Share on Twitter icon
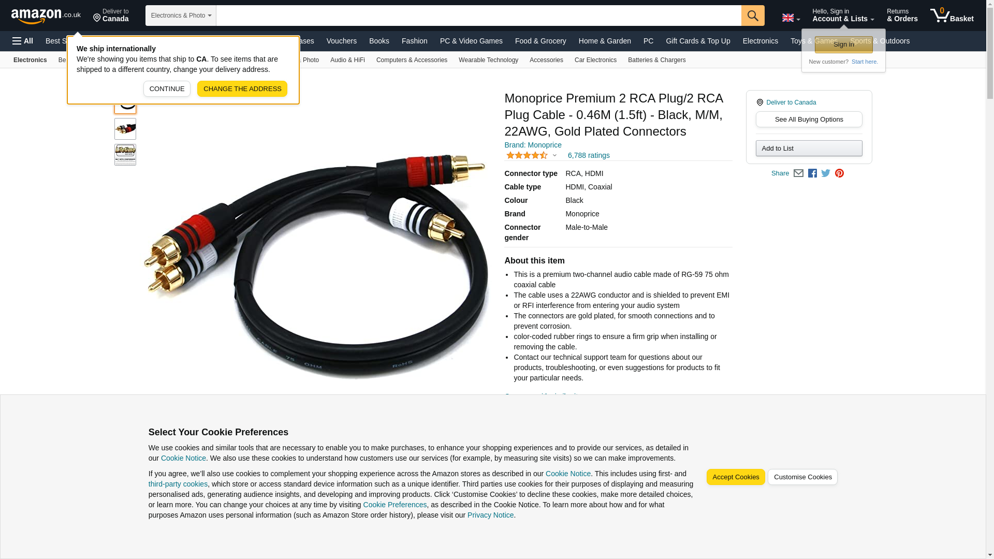 826,173
